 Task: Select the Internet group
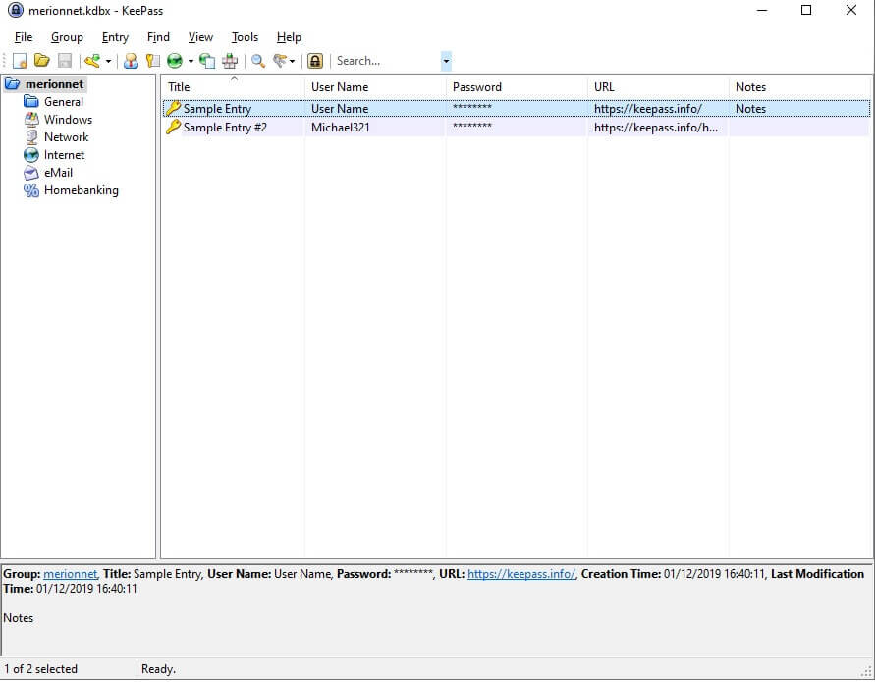(x=64, y=155)
